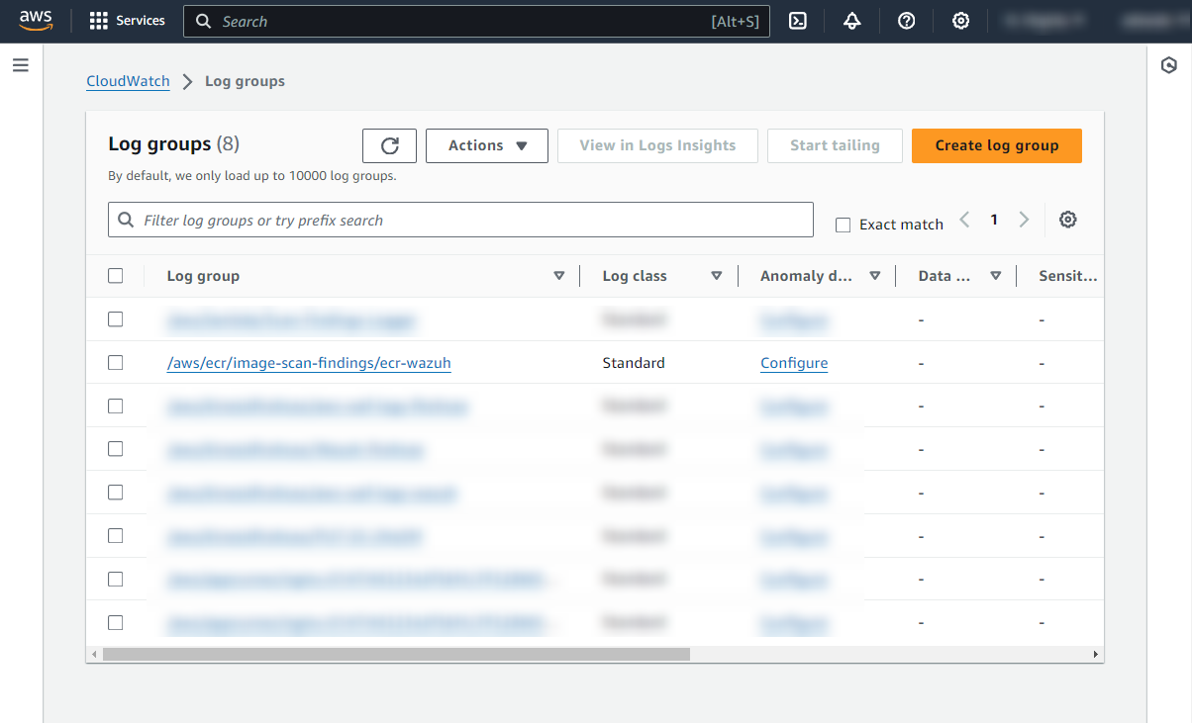Click the AWS logo home icon
This screenshot has width=1192, height=723.
tap(36, 21)
